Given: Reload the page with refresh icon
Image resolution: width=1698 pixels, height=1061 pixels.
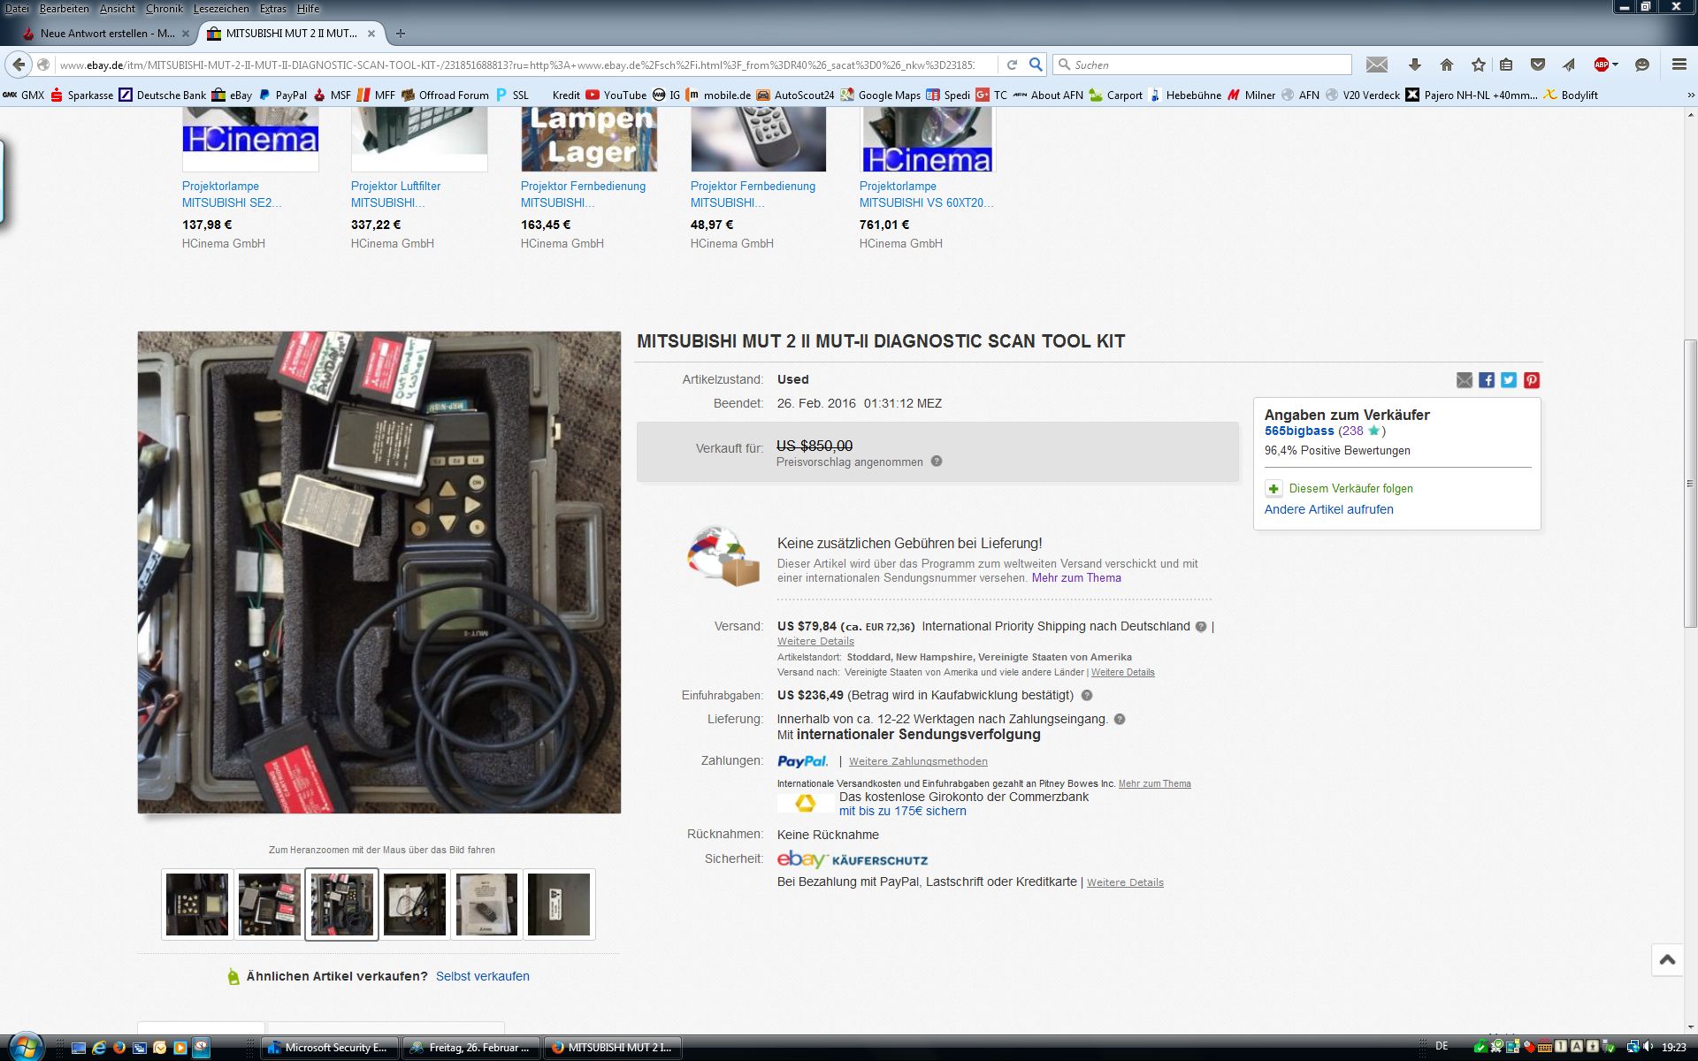Looking at the screenshot, I should point(1012,65).
